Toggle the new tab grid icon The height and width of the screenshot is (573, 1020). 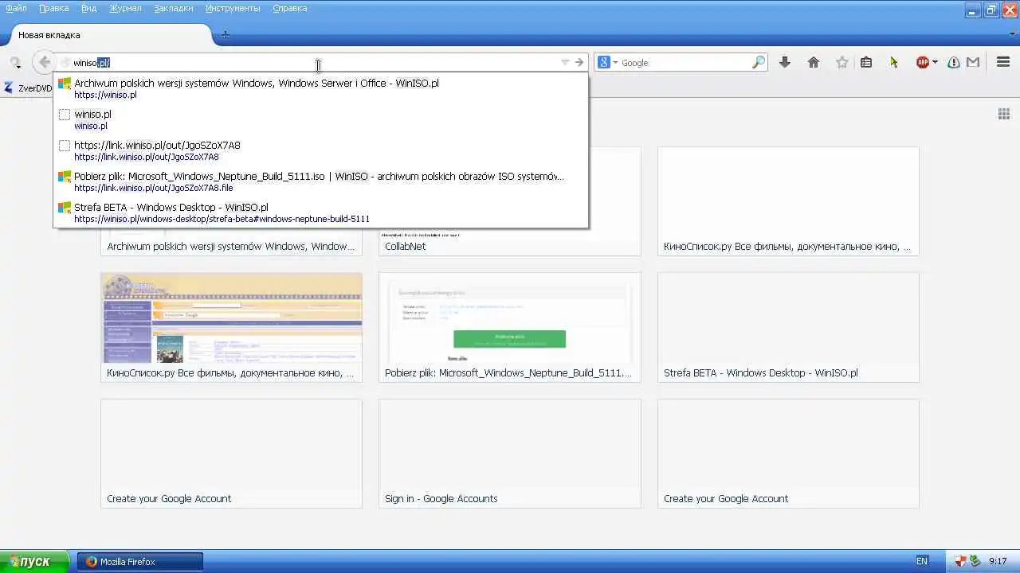1004,114
